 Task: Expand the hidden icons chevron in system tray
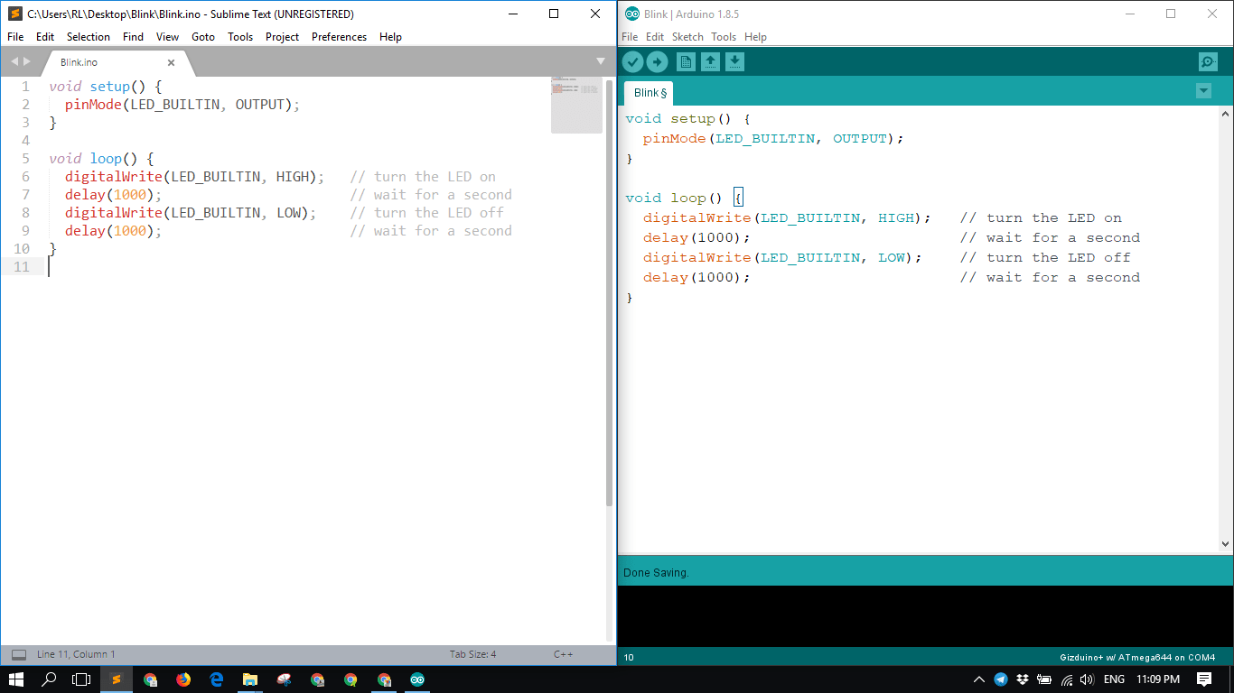coord(978,679)
